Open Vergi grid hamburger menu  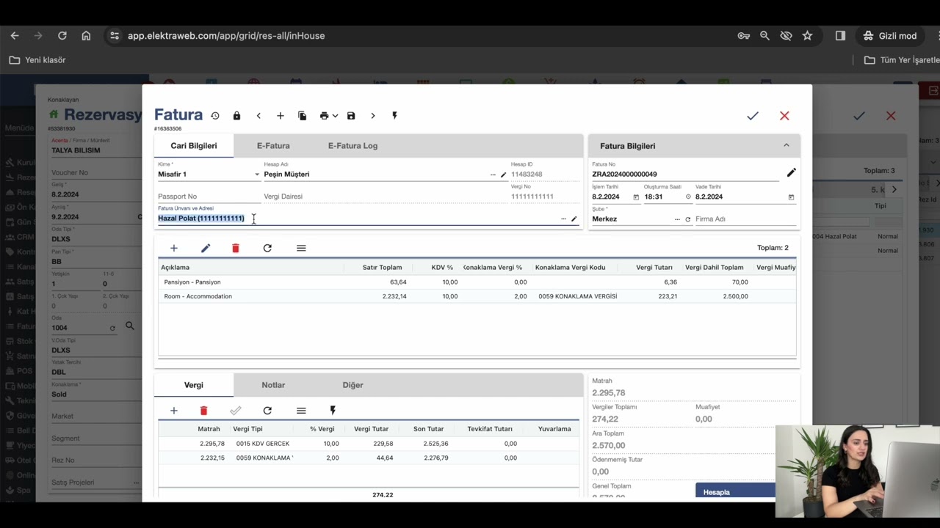(301, 411)
